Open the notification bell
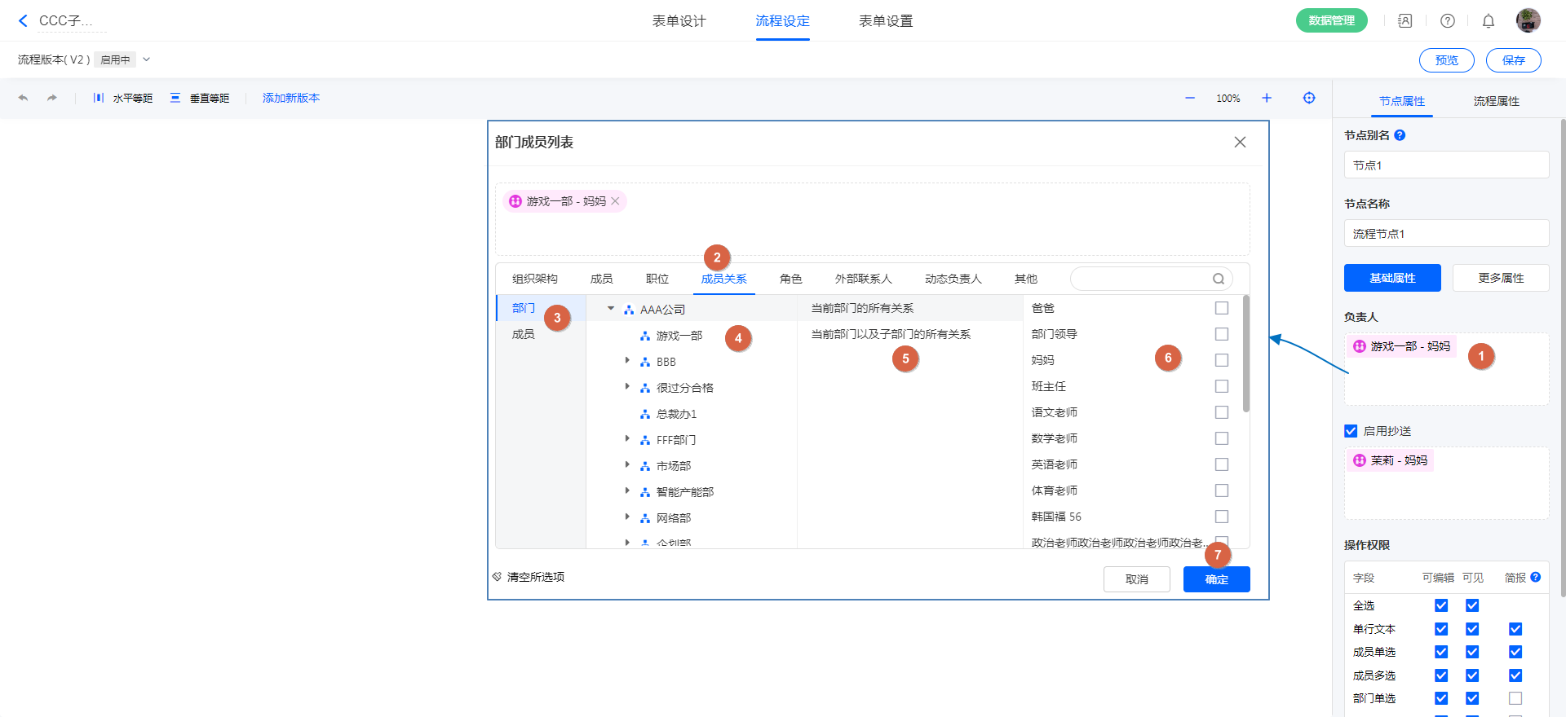Image resolution: width=1566 pixels, height=717 pixels. tap(1489, 21)
